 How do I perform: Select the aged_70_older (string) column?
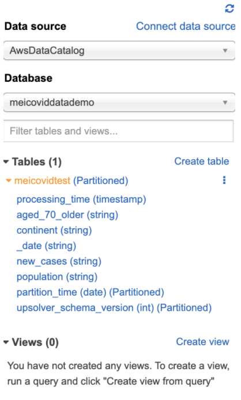pos(67,215)
